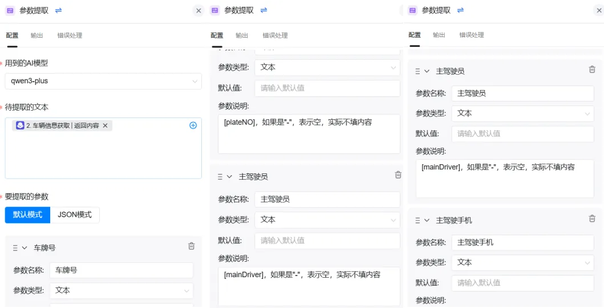Click 参数名称 field containing 车牌号
604x308 pixels.
pyautogui.click(x=121, y=270)
